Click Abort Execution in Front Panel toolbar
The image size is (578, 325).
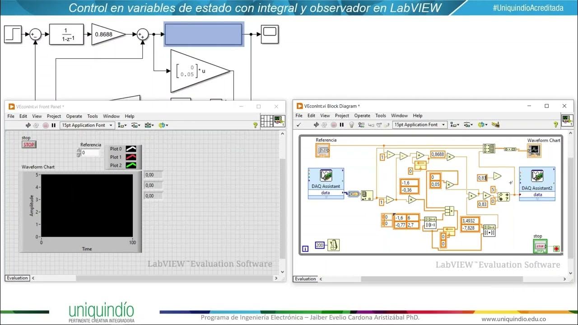click(x=46, y=125)
